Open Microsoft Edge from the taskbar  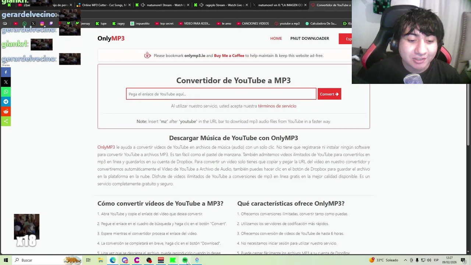point(113,260)
